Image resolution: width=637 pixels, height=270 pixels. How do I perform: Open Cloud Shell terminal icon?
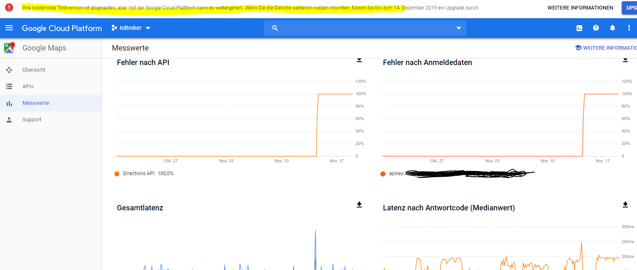(579, 28)
